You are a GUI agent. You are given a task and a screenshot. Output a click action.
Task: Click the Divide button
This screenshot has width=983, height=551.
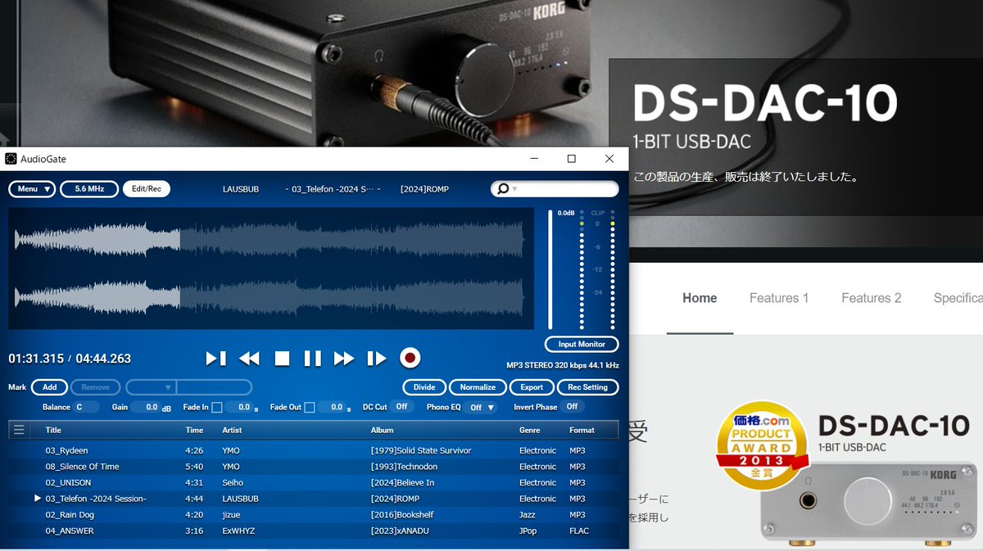point(424,387)
